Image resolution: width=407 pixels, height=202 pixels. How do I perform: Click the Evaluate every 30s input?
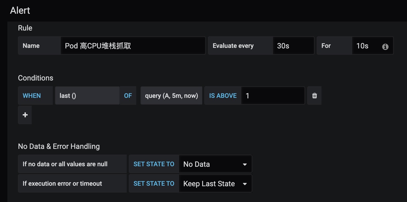(293, 46)
